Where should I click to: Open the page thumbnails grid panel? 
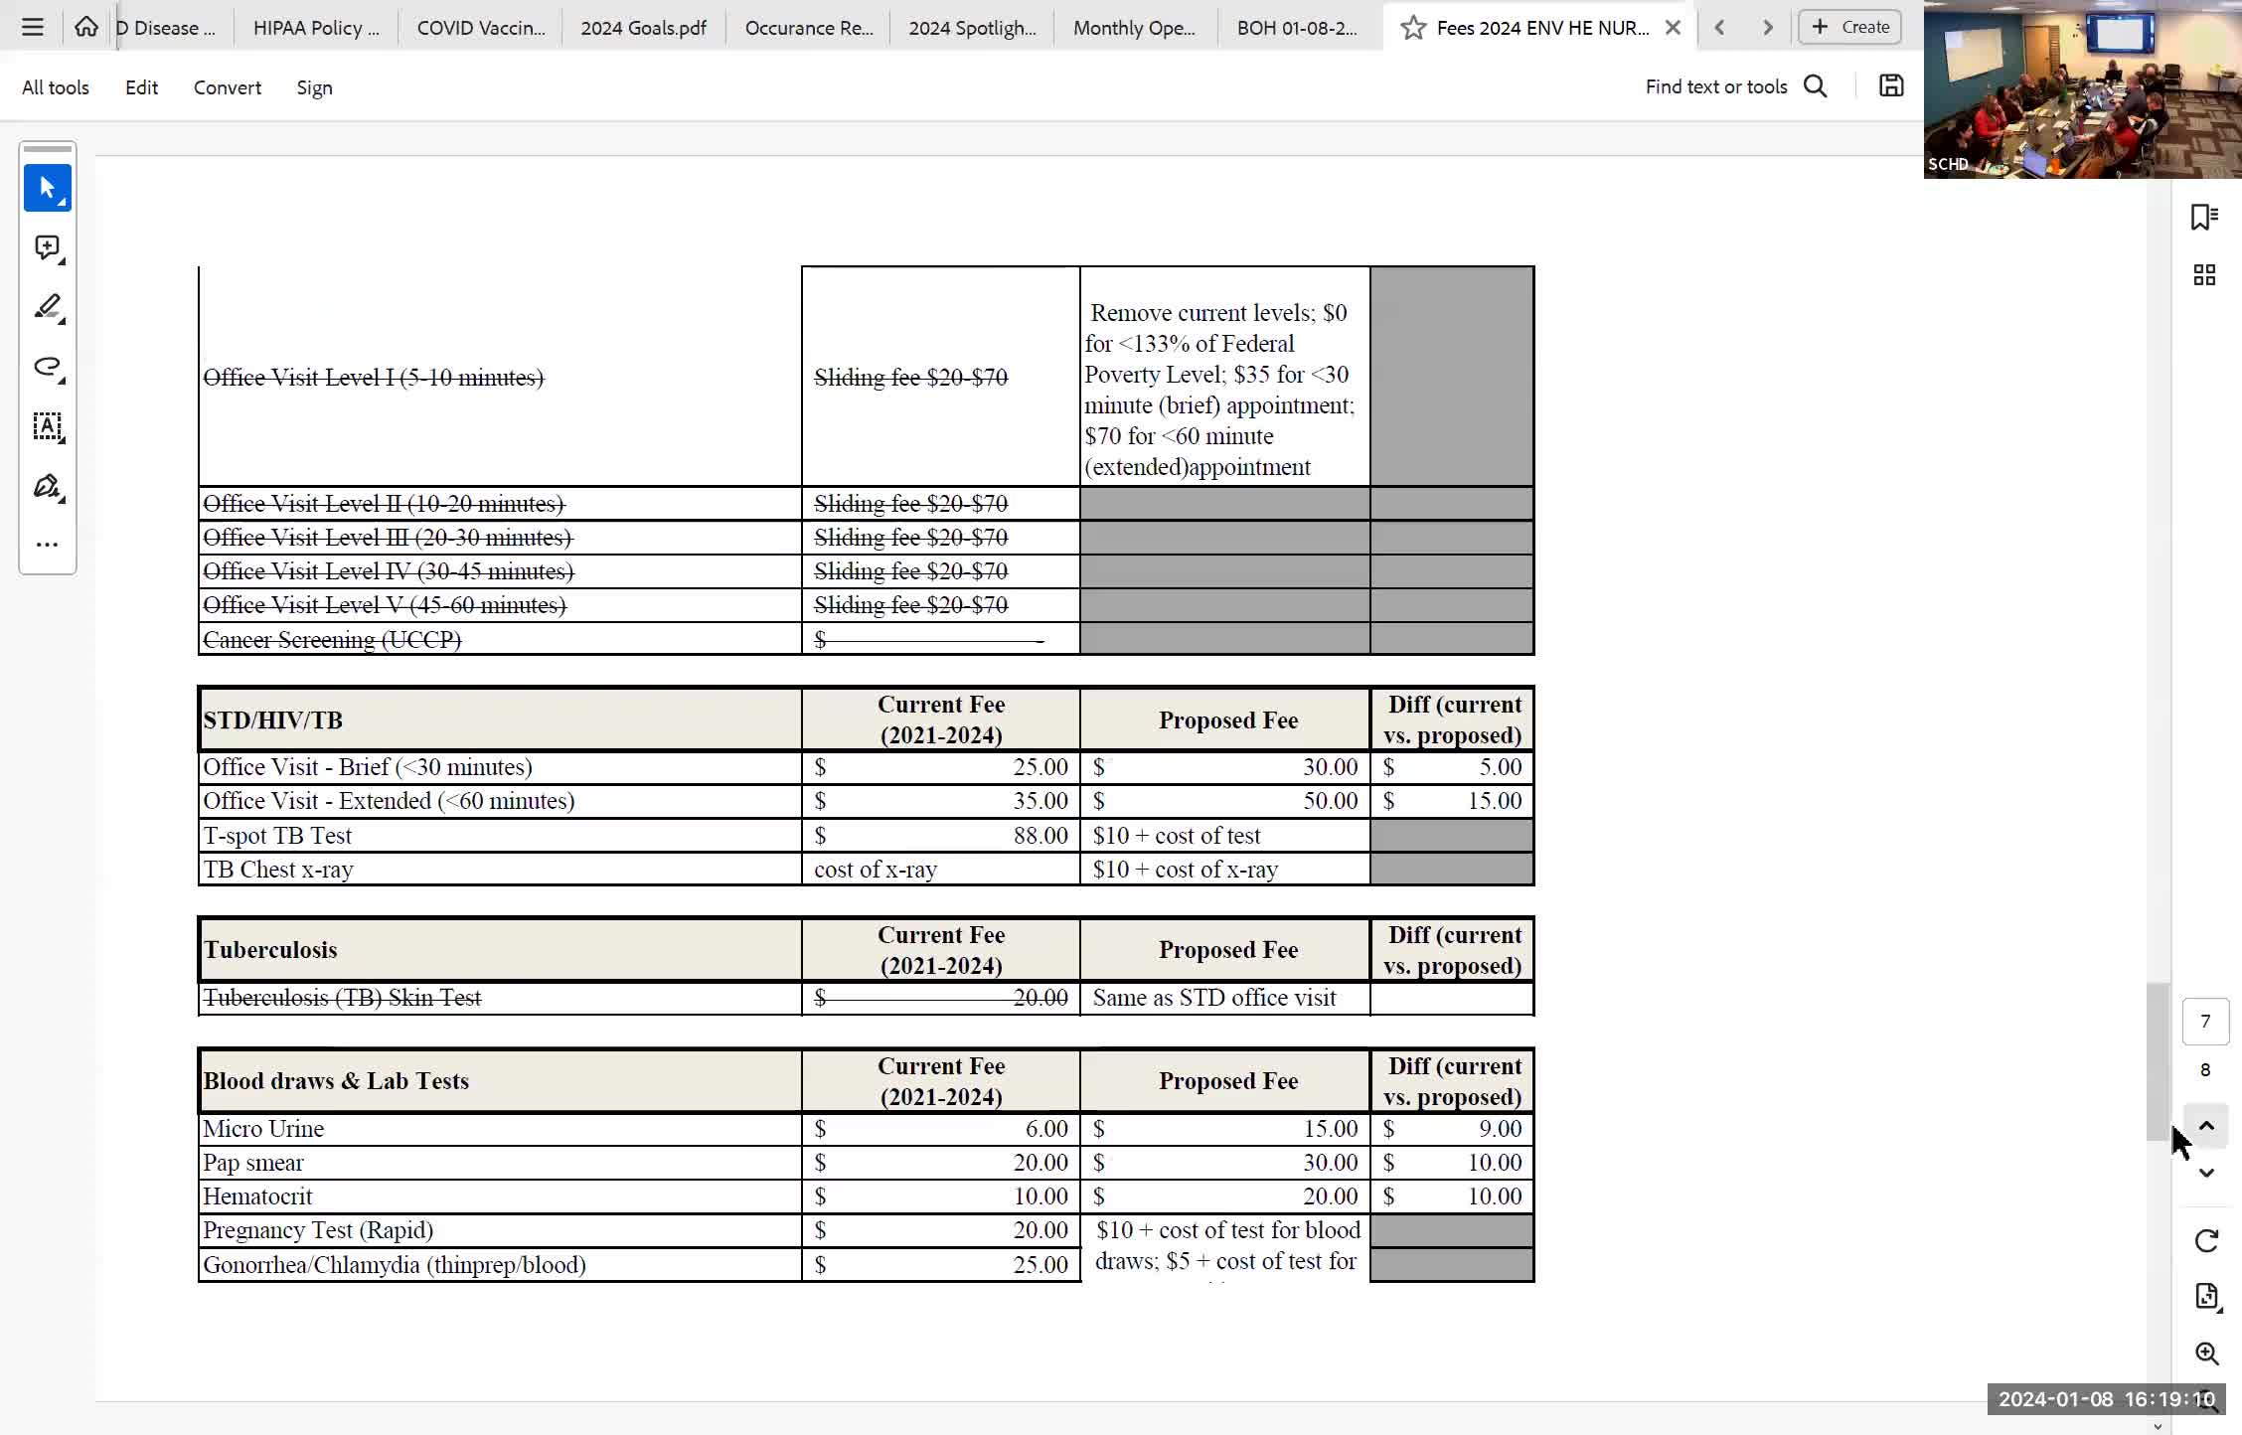pos(2204,275)
